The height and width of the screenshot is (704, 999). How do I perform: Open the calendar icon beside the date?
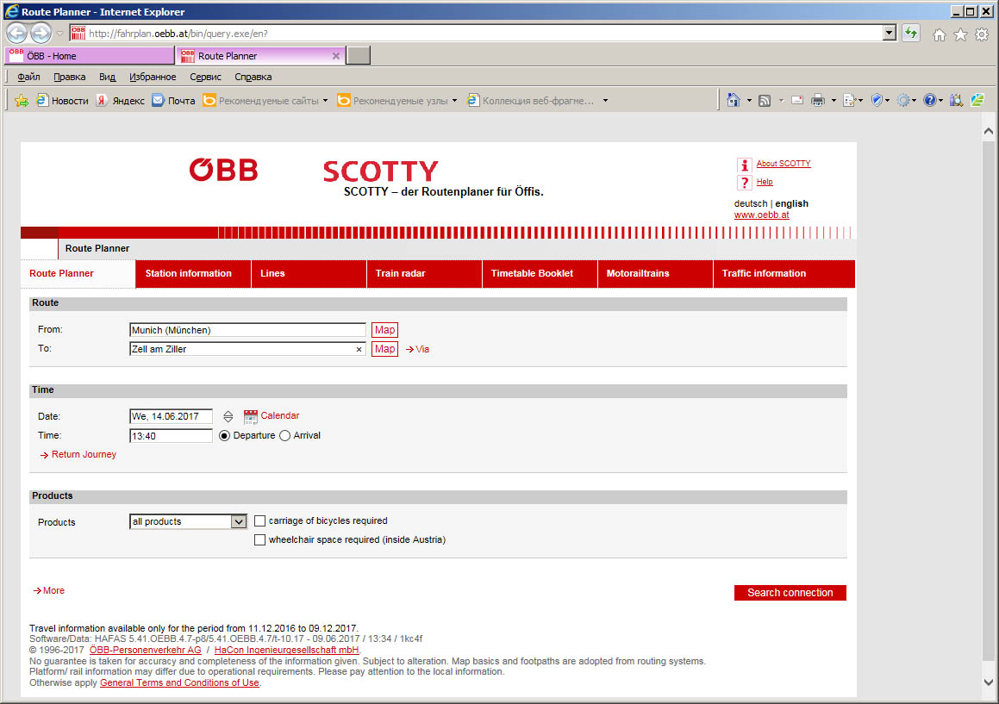(251, 417)
